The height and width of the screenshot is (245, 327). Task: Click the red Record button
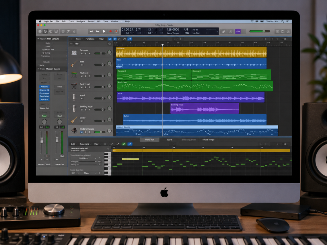111,31
